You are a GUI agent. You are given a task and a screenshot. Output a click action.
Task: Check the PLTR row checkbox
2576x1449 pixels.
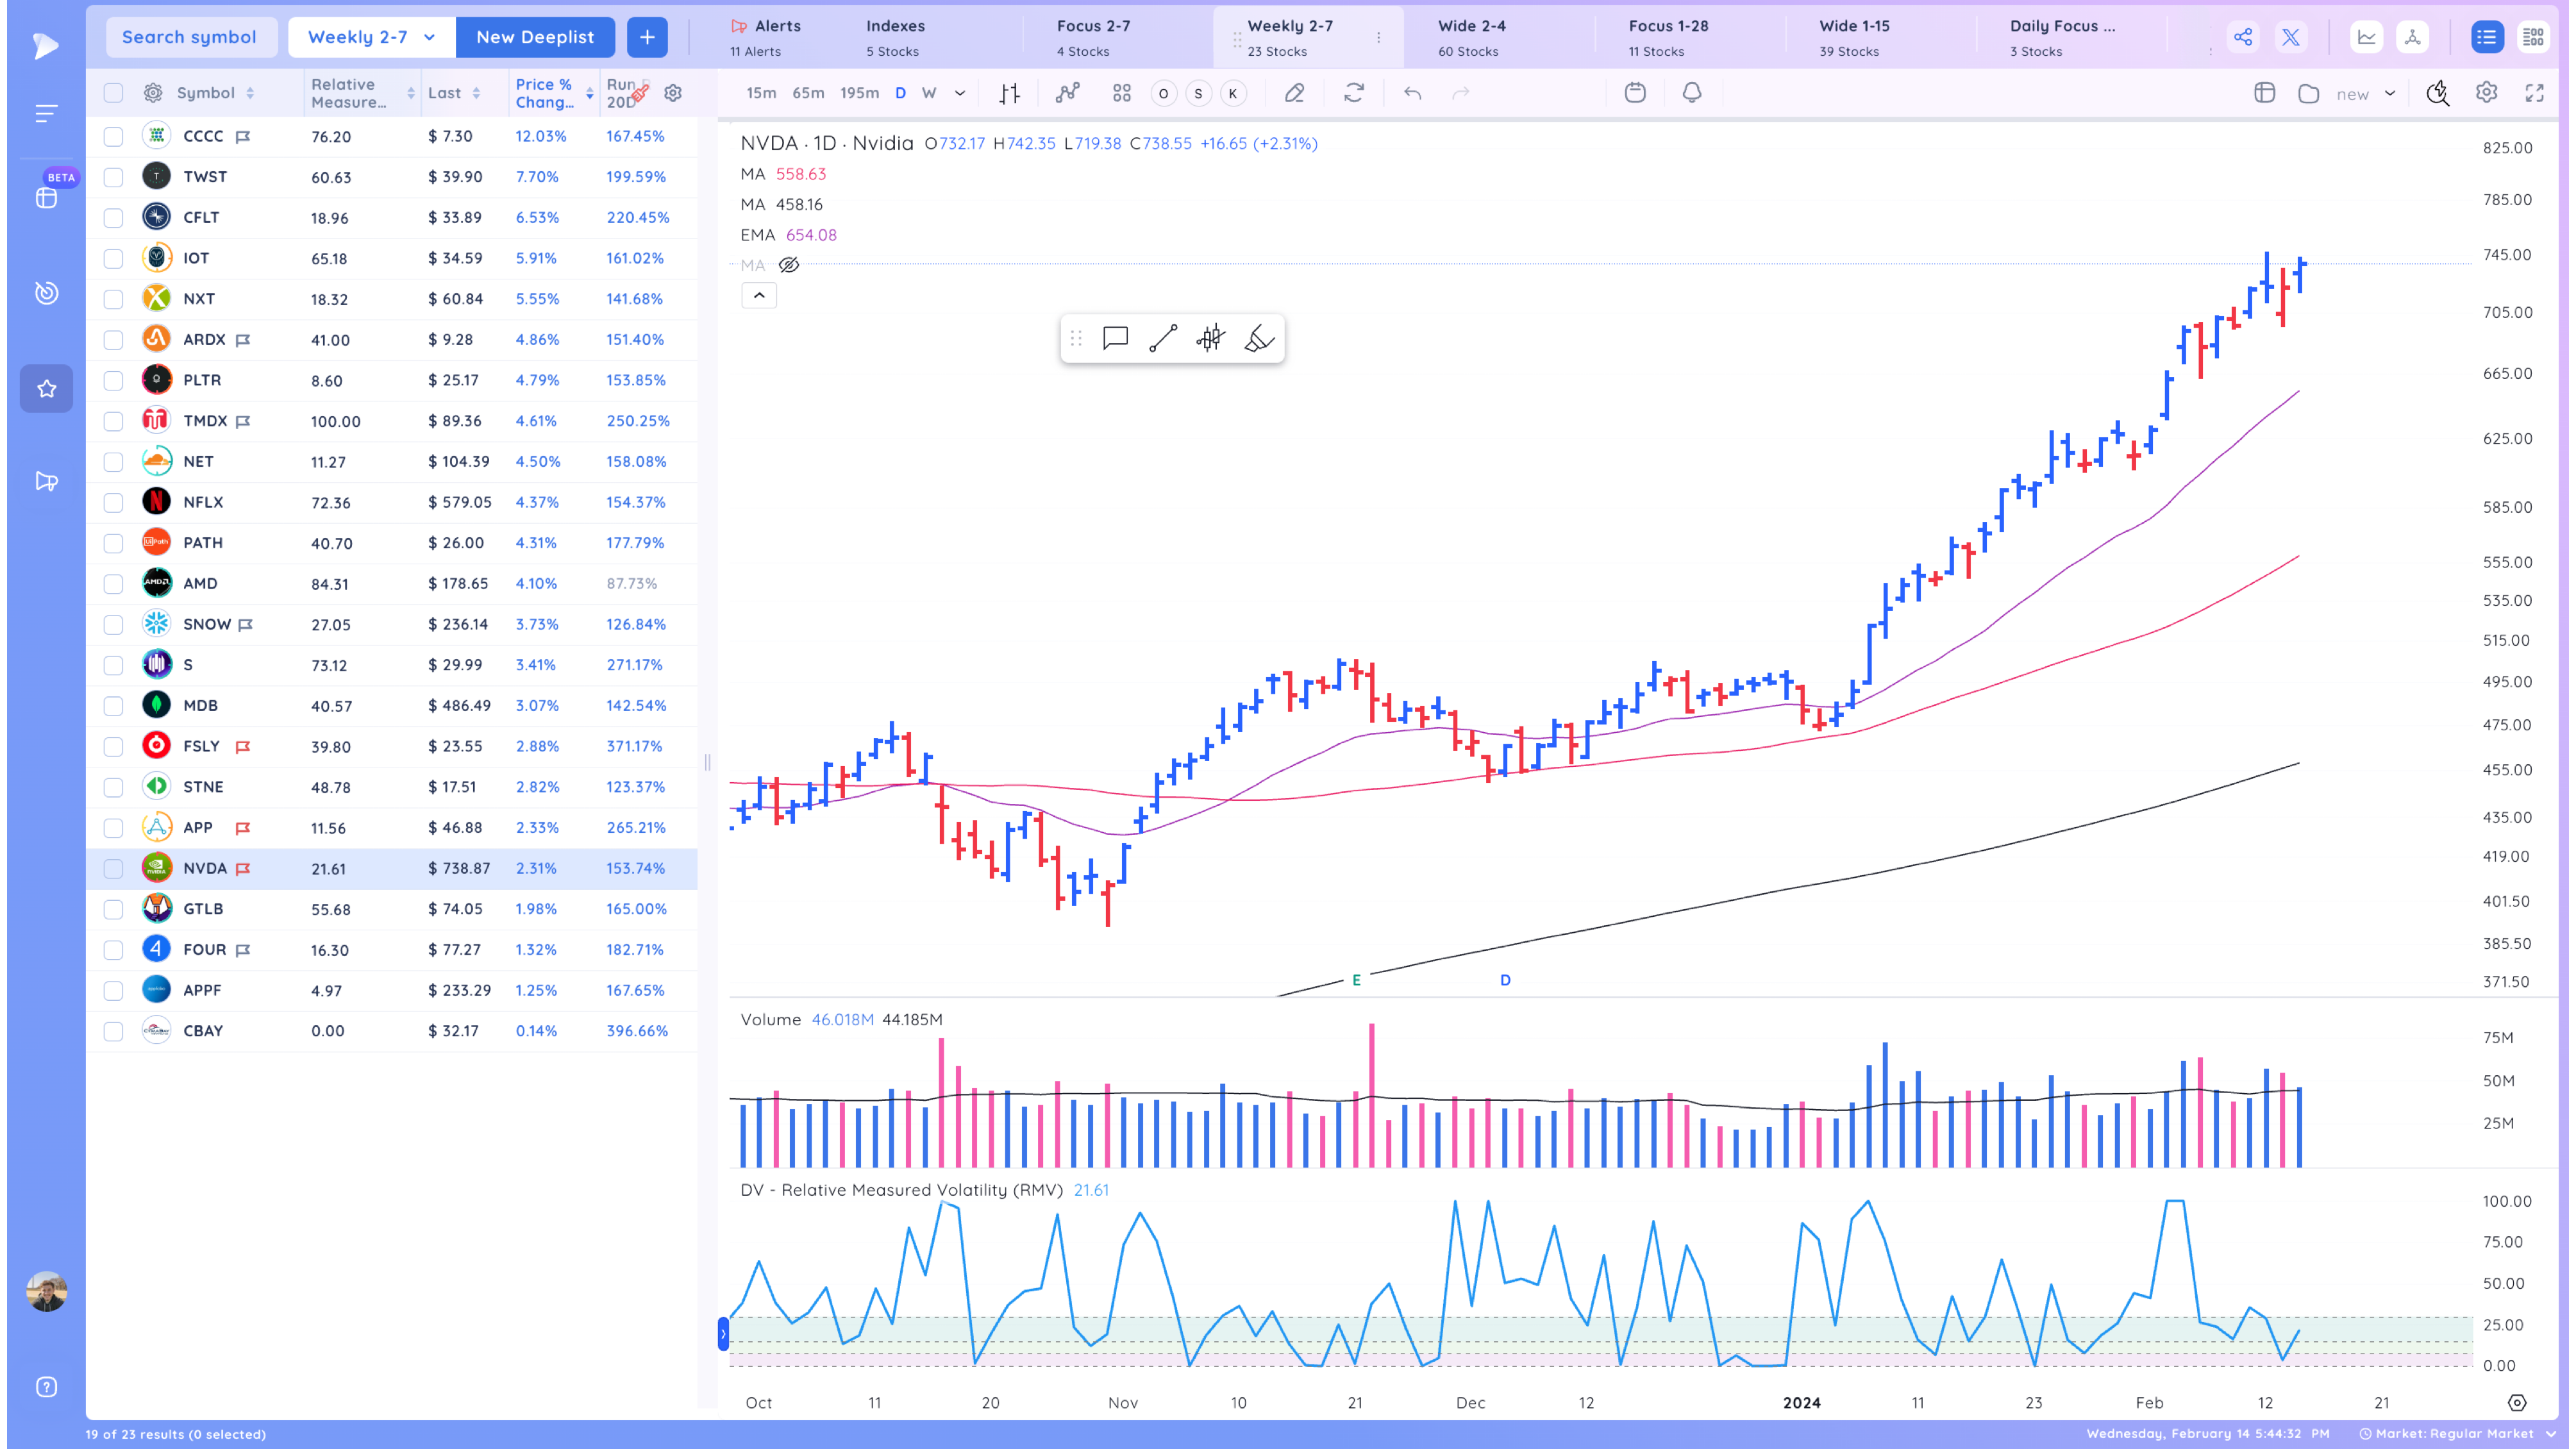(113, 380)
